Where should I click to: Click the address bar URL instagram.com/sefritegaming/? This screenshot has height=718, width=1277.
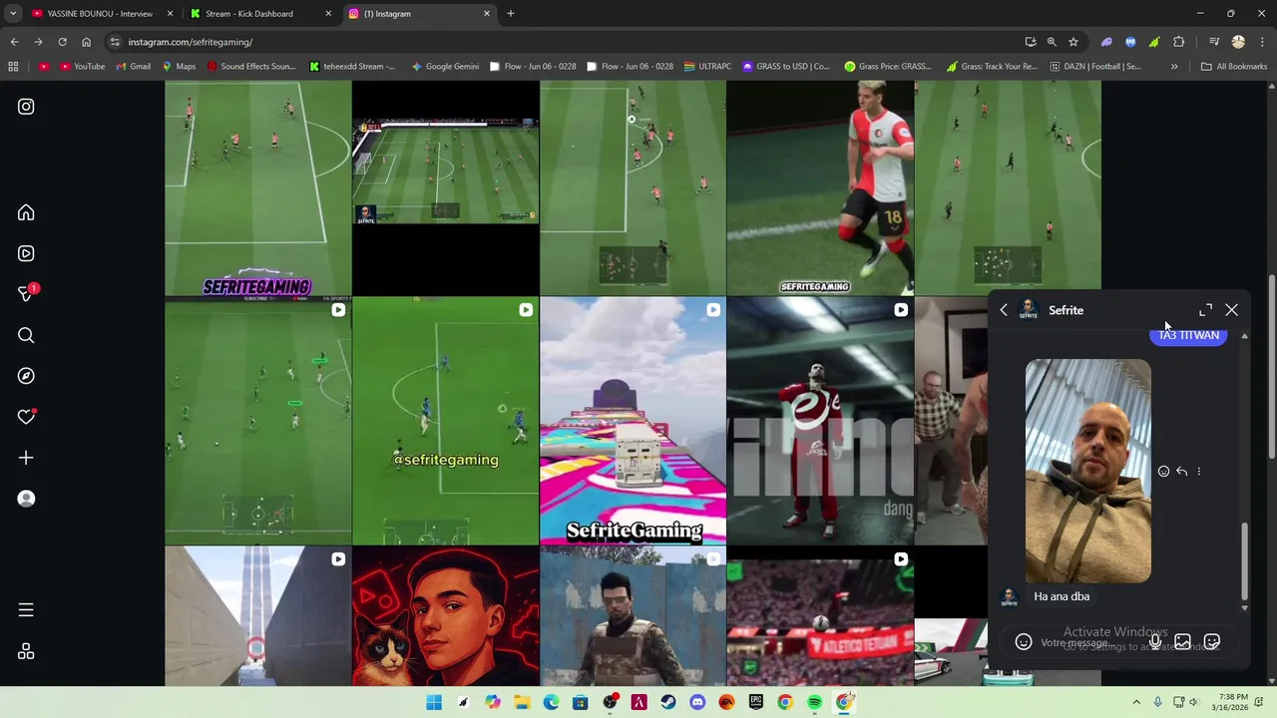click(x=190, y=42)
